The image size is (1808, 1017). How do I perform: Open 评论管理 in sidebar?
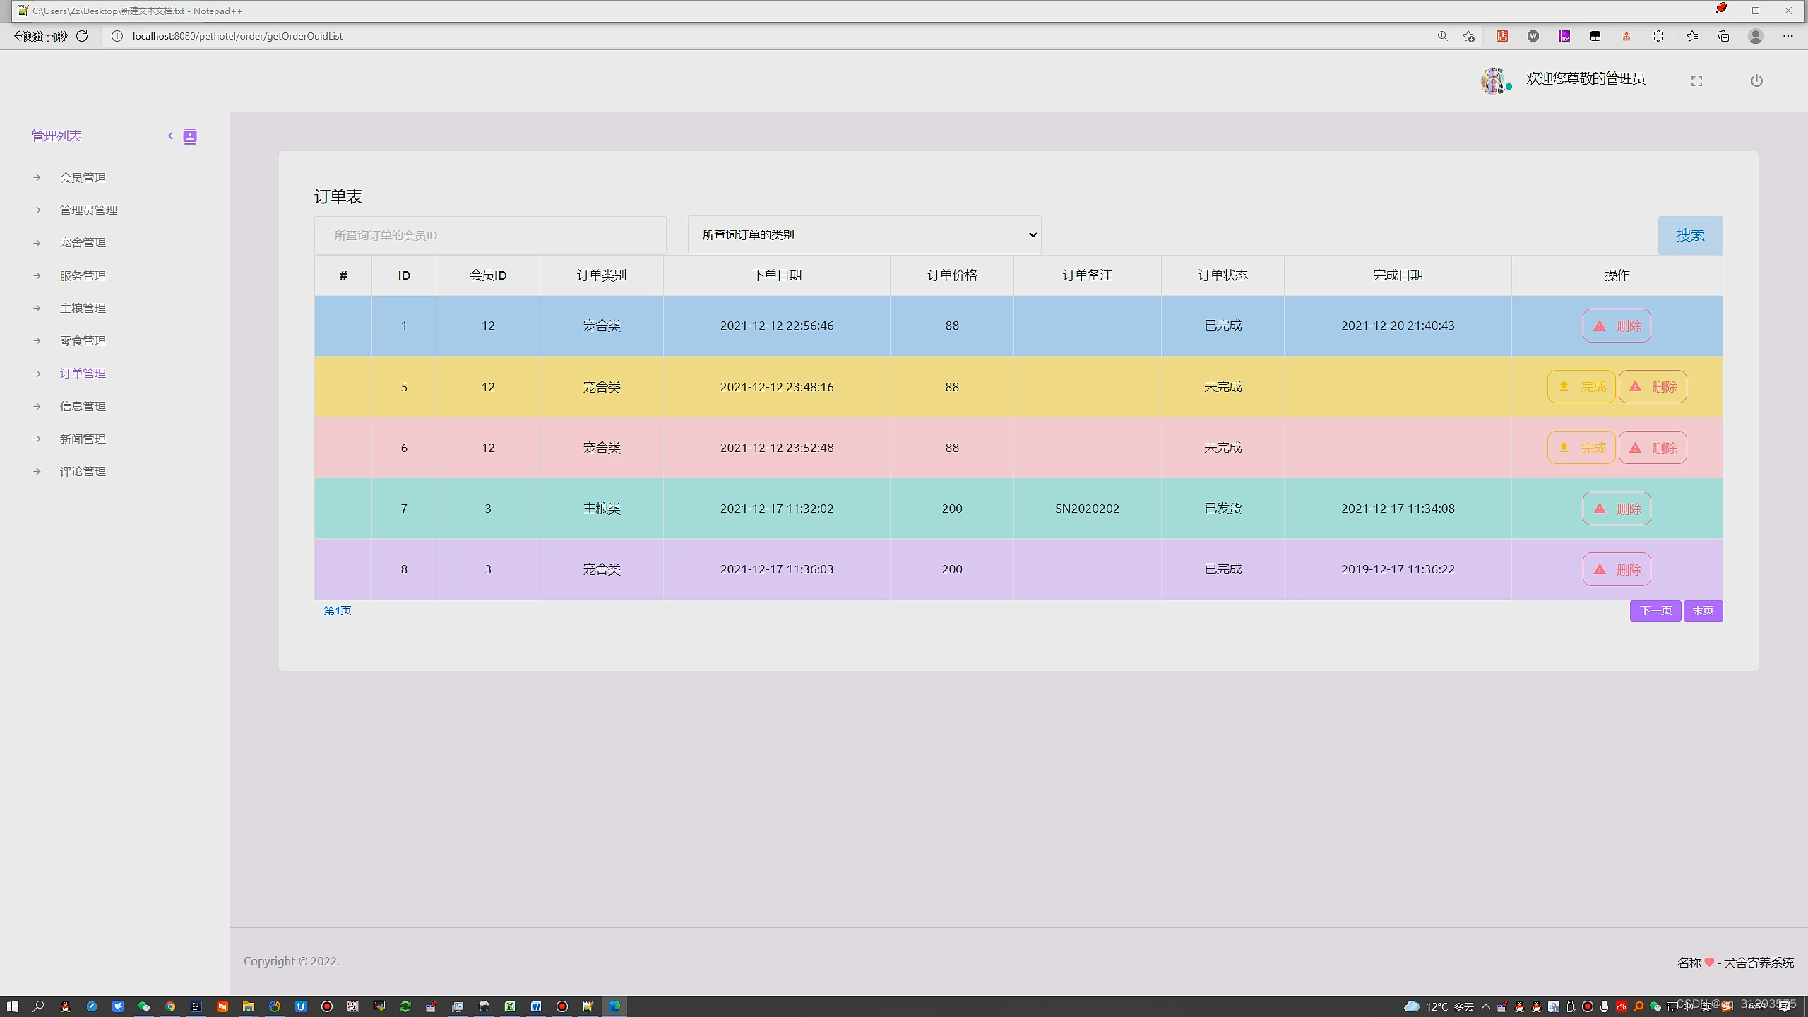coord(83,472)
